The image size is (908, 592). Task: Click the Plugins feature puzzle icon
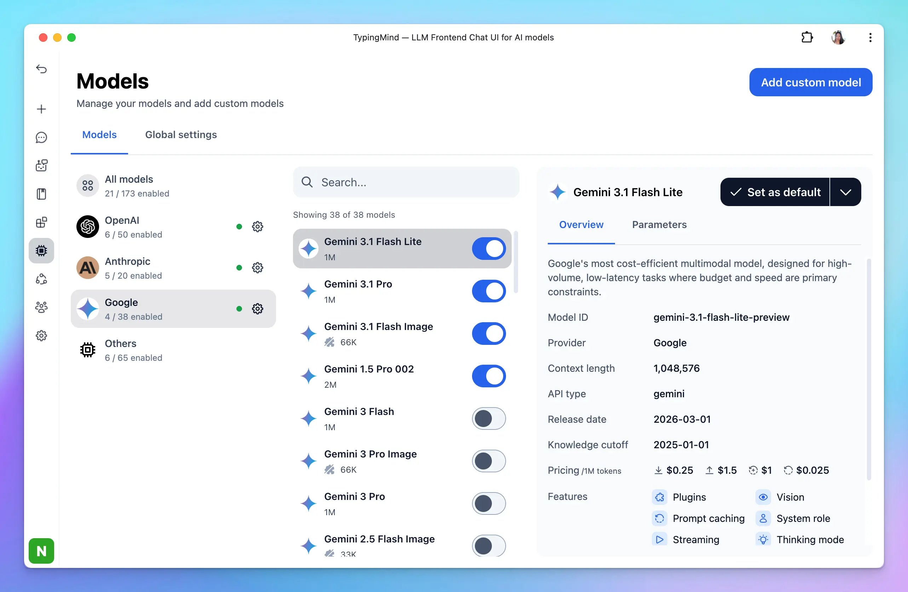660,497
